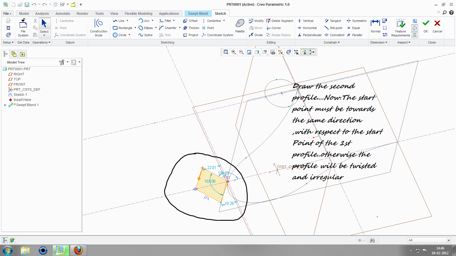
Task: Toggle the highlight open ends inspect button
Action: tap(415, 28)
